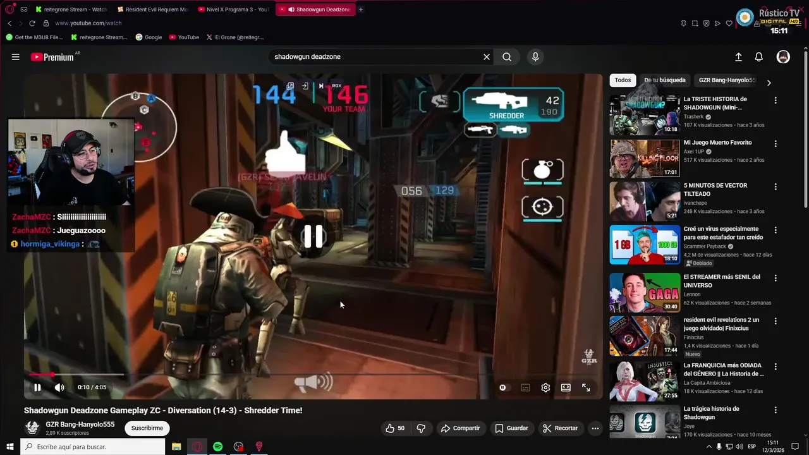809x455 pixels.
Task: Open the account avatar menu
Action: point(783,57)
